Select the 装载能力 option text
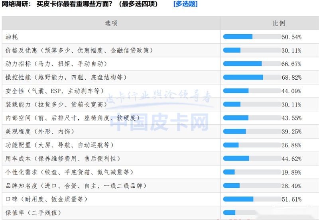Viewport: 319px width, 220px height. point(56,104)
